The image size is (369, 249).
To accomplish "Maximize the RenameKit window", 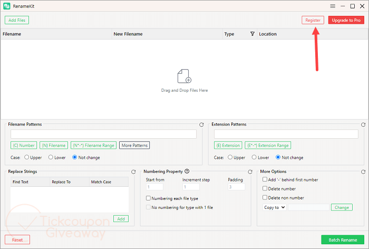I will 353,6.
